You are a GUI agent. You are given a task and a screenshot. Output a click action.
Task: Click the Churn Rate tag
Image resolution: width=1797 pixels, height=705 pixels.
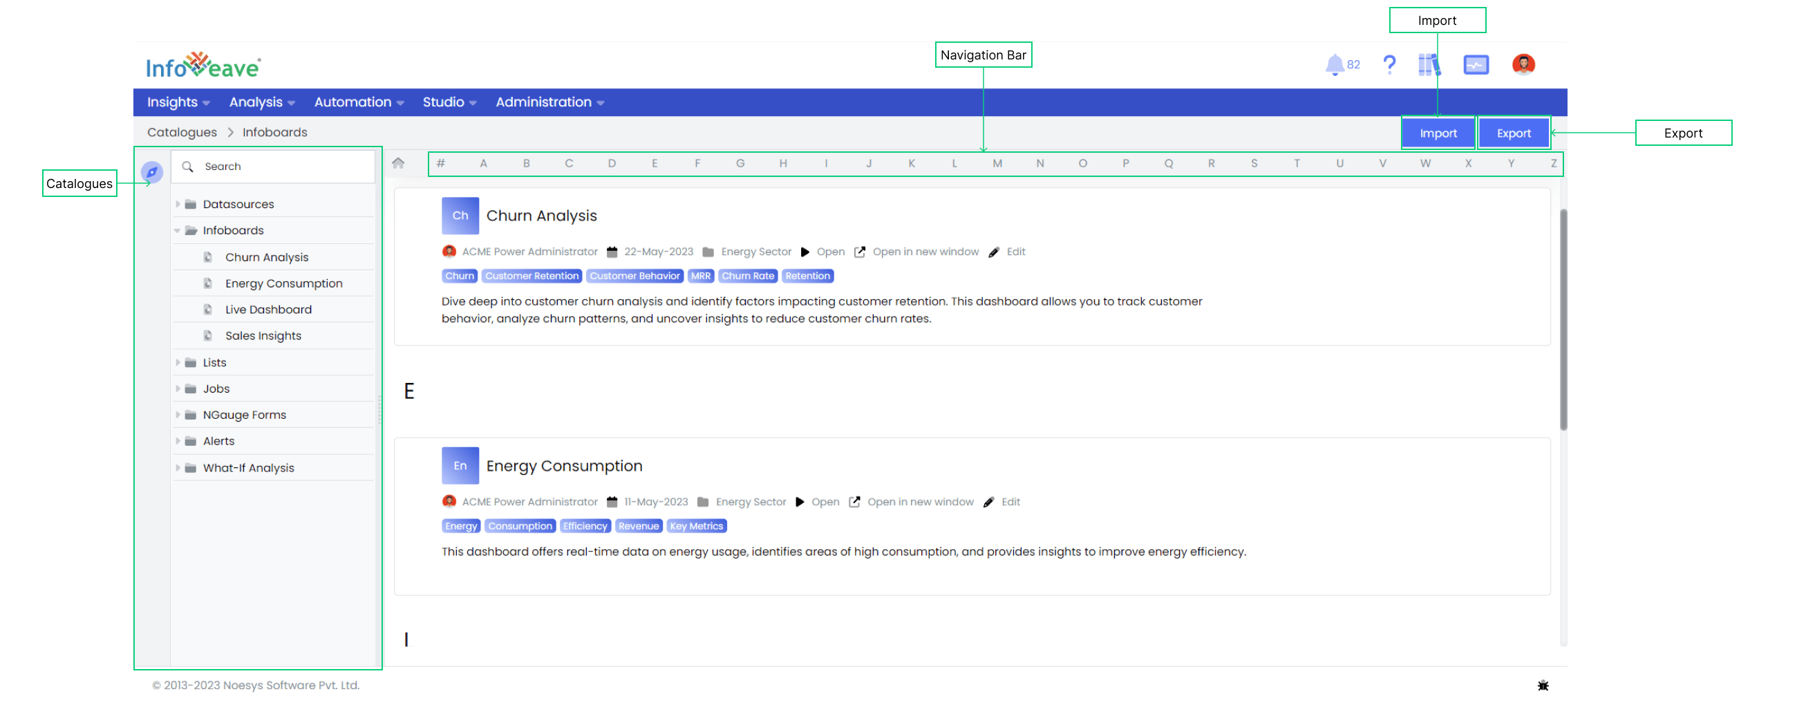(747, 276)
